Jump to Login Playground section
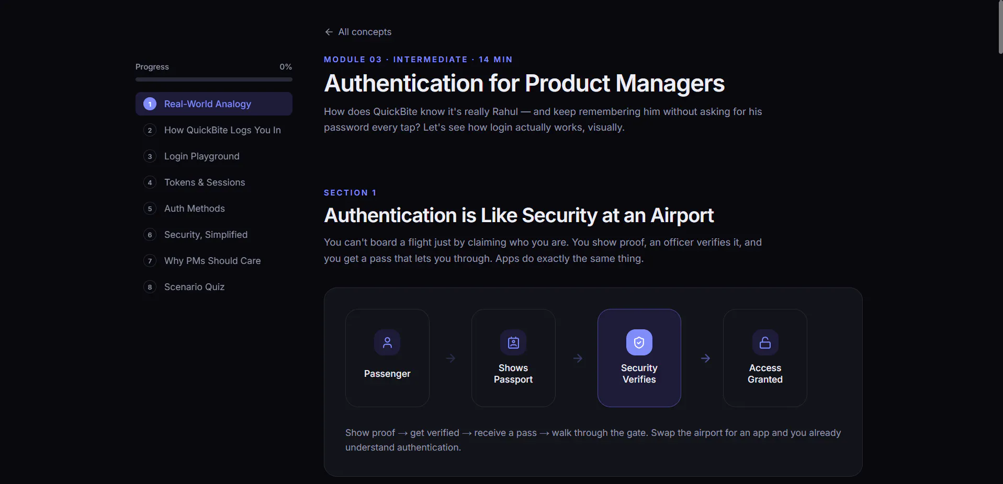This screenshot has width=1003, height=484. 213,156
